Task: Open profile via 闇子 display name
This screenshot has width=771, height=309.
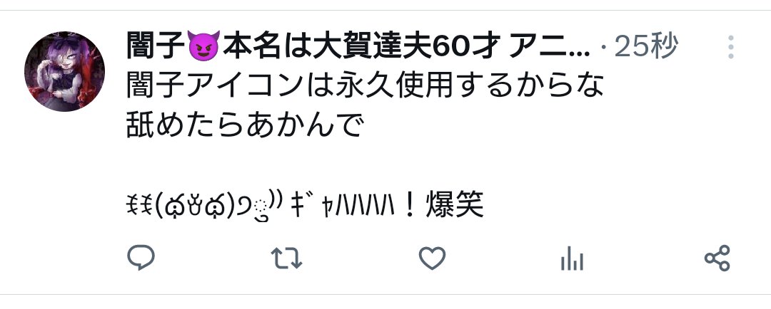Action: click(156, 45)
